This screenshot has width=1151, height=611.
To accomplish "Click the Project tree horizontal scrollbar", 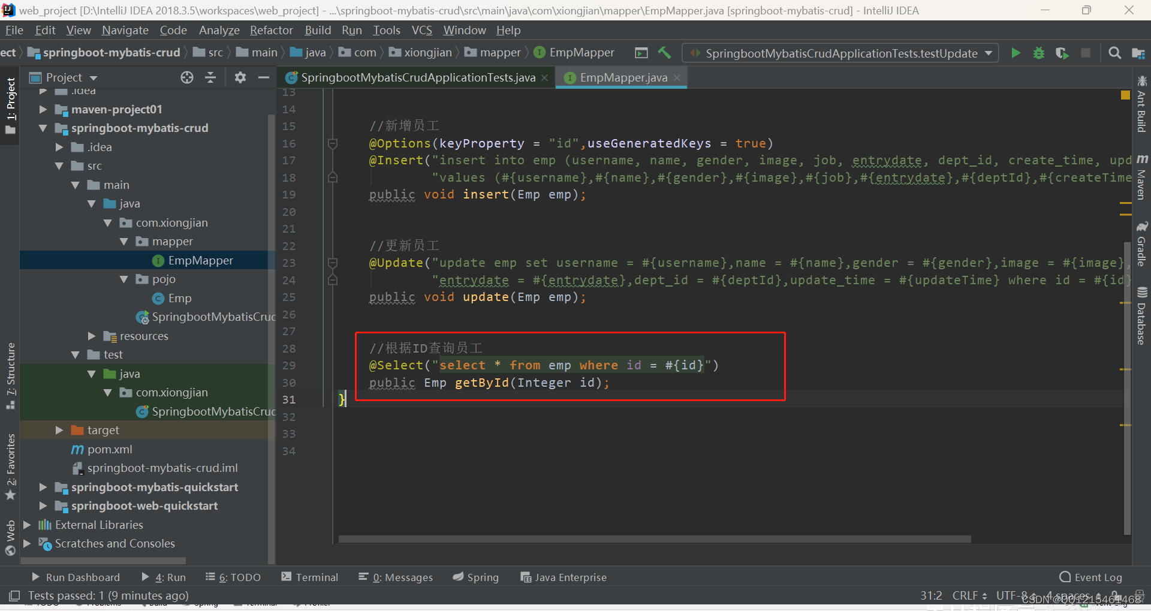I will click(x=103, y=561).
